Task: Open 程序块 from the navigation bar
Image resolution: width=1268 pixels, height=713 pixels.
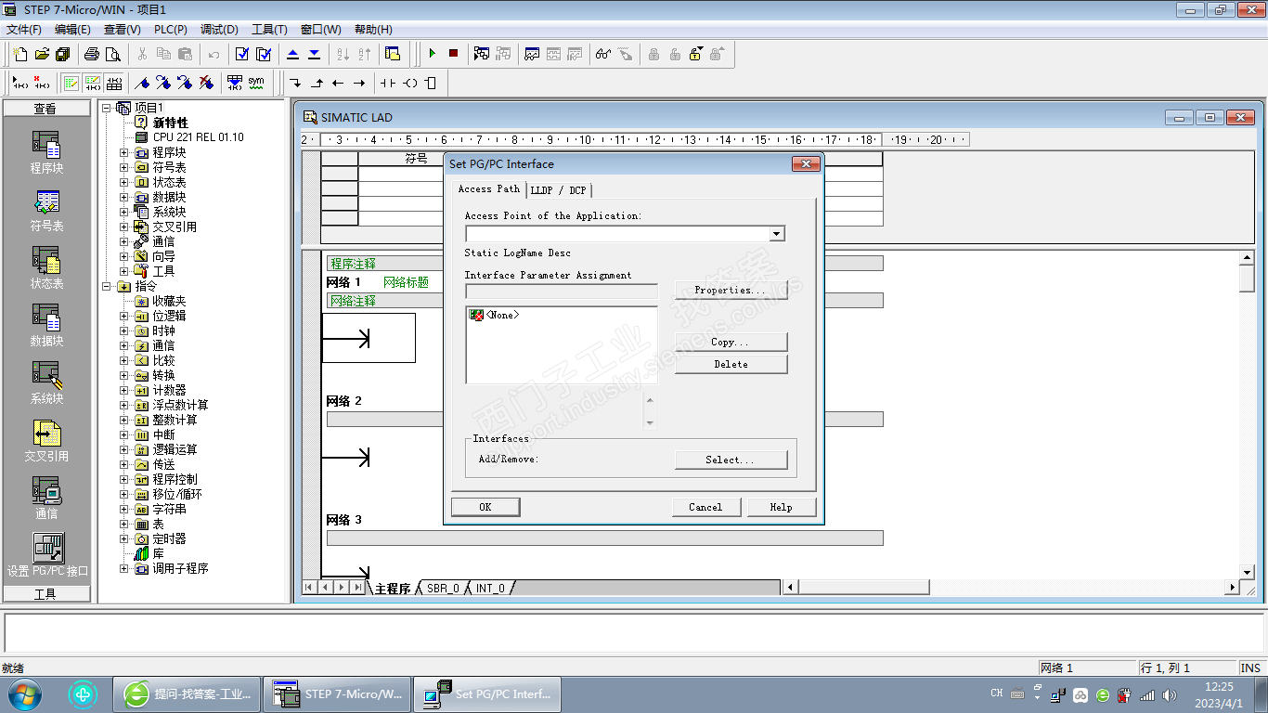Action: (x=46, y=153)
